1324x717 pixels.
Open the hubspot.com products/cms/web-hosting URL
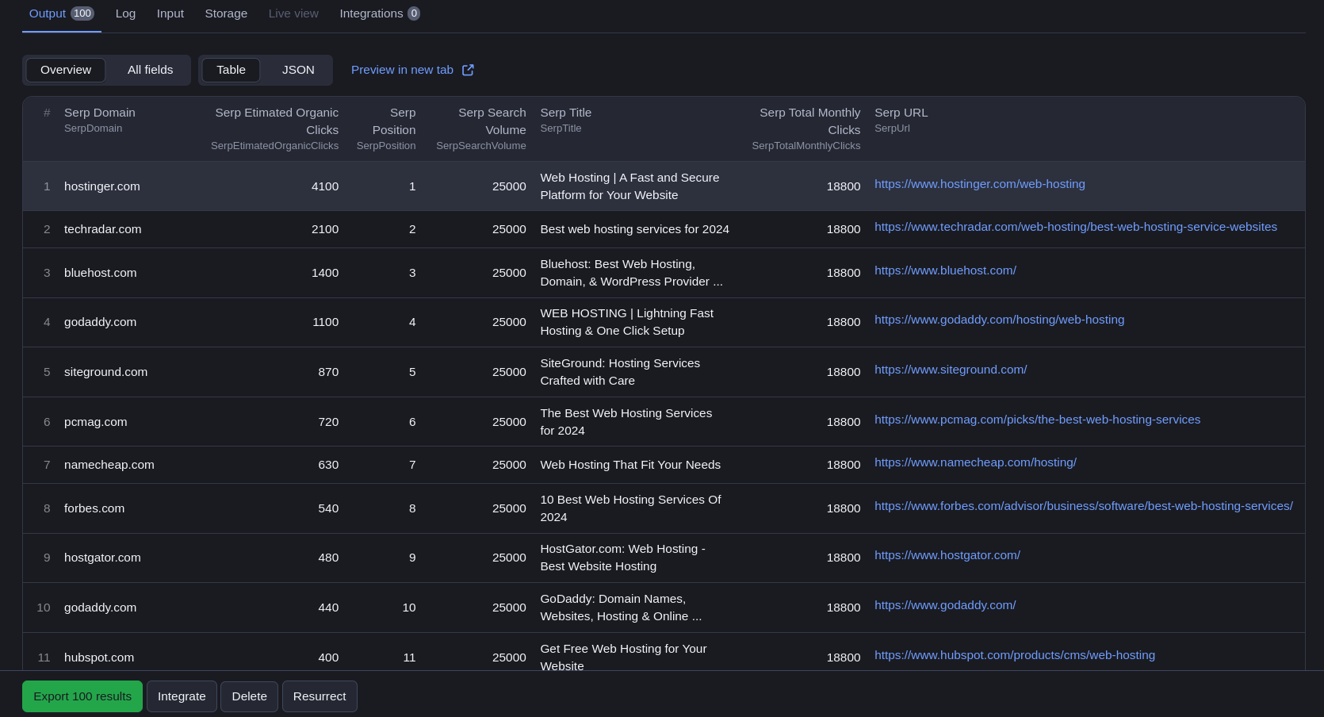(1014, 655)
